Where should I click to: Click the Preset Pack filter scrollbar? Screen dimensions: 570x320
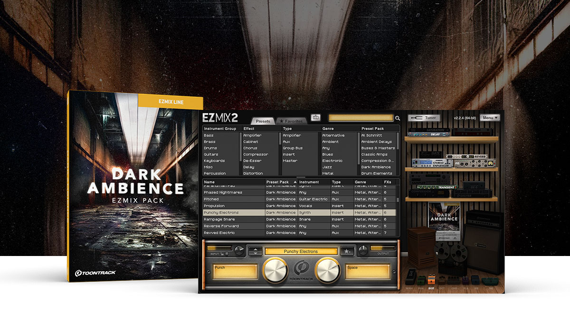pos(398,141)
